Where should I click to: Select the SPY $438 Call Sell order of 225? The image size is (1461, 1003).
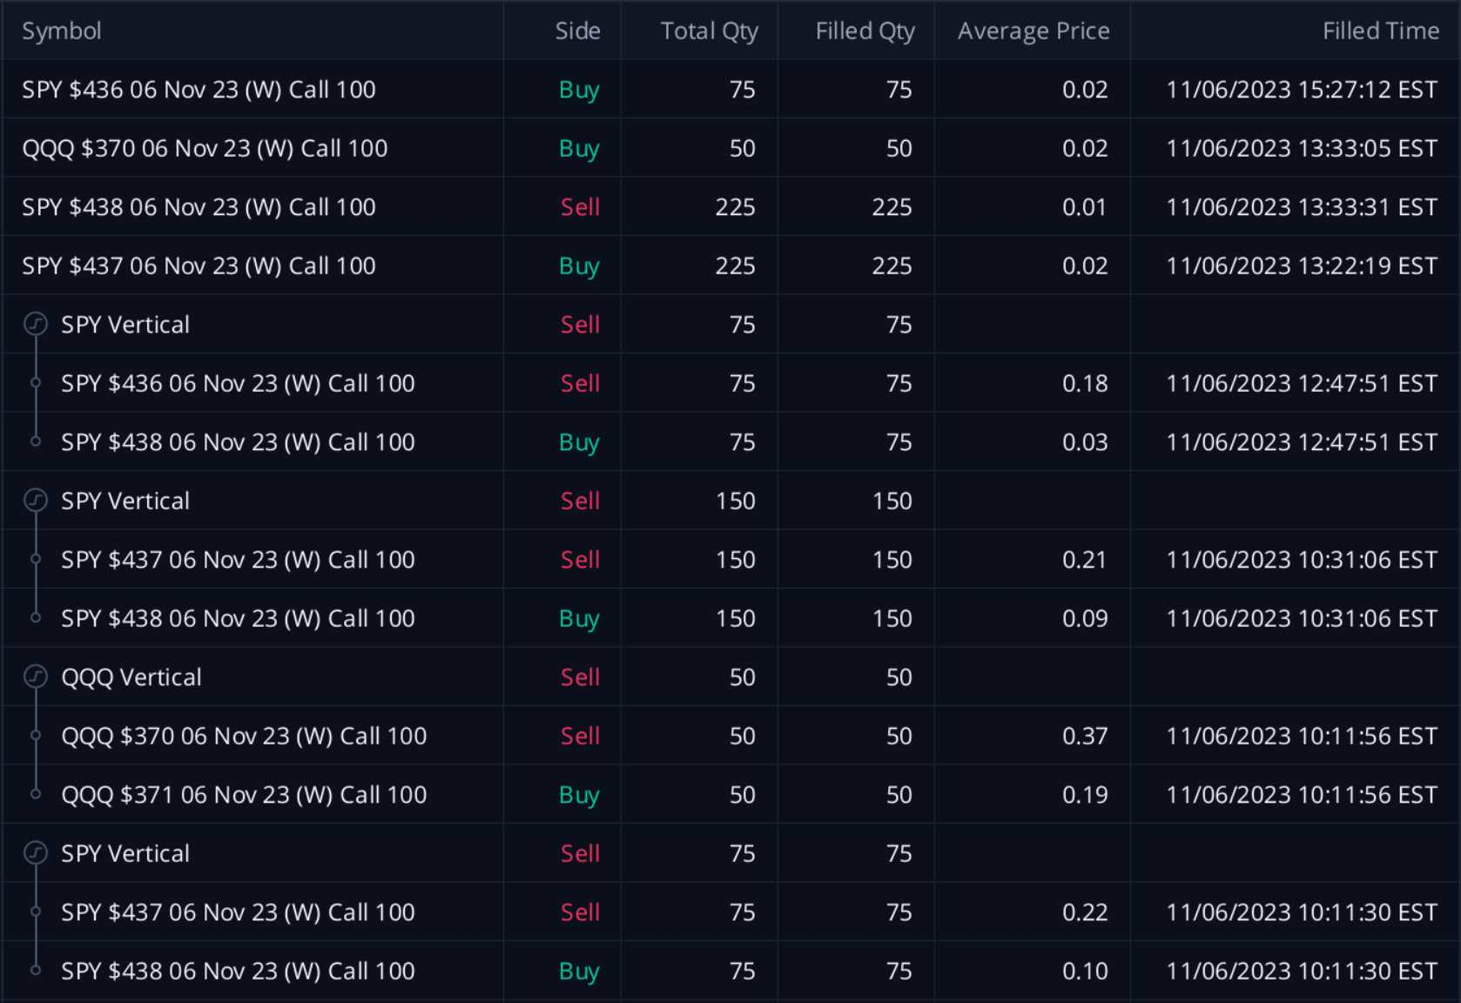(x=730, y=207)
